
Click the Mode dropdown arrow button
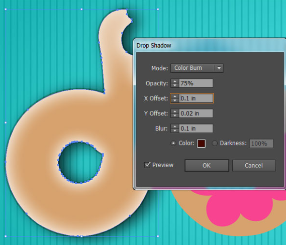219,68
